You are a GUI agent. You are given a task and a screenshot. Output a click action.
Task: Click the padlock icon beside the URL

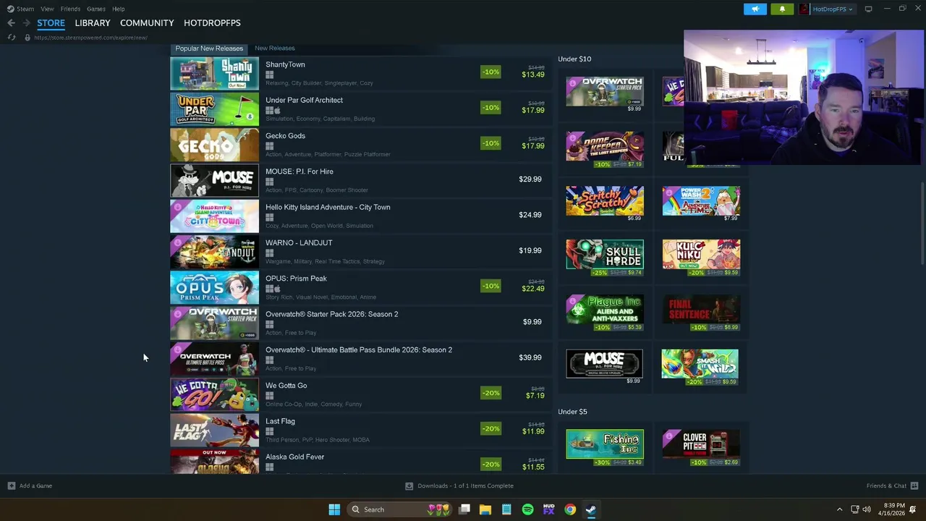27,38
